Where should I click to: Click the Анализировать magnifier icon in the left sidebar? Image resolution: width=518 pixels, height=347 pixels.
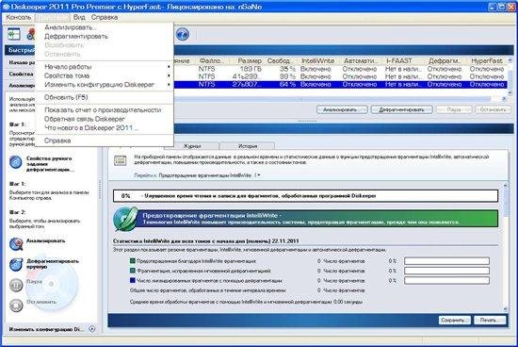[15, 244]
